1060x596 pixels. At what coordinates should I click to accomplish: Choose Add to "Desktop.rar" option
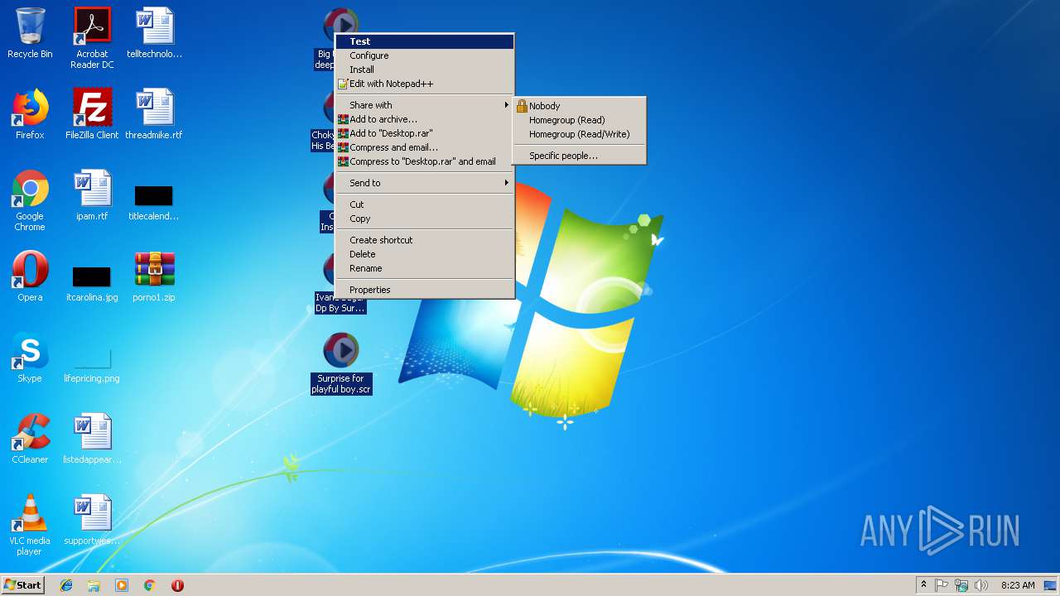(x=425, y=133)
